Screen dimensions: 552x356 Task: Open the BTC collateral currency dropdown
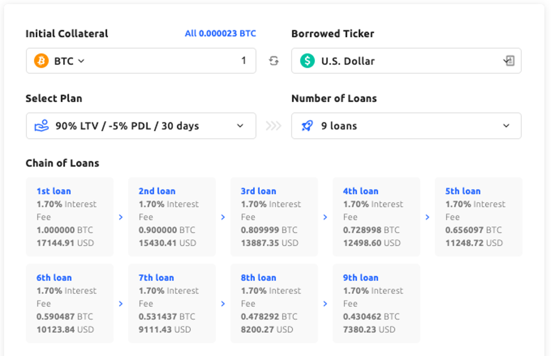pyautogui.click(x=68, y=61)
